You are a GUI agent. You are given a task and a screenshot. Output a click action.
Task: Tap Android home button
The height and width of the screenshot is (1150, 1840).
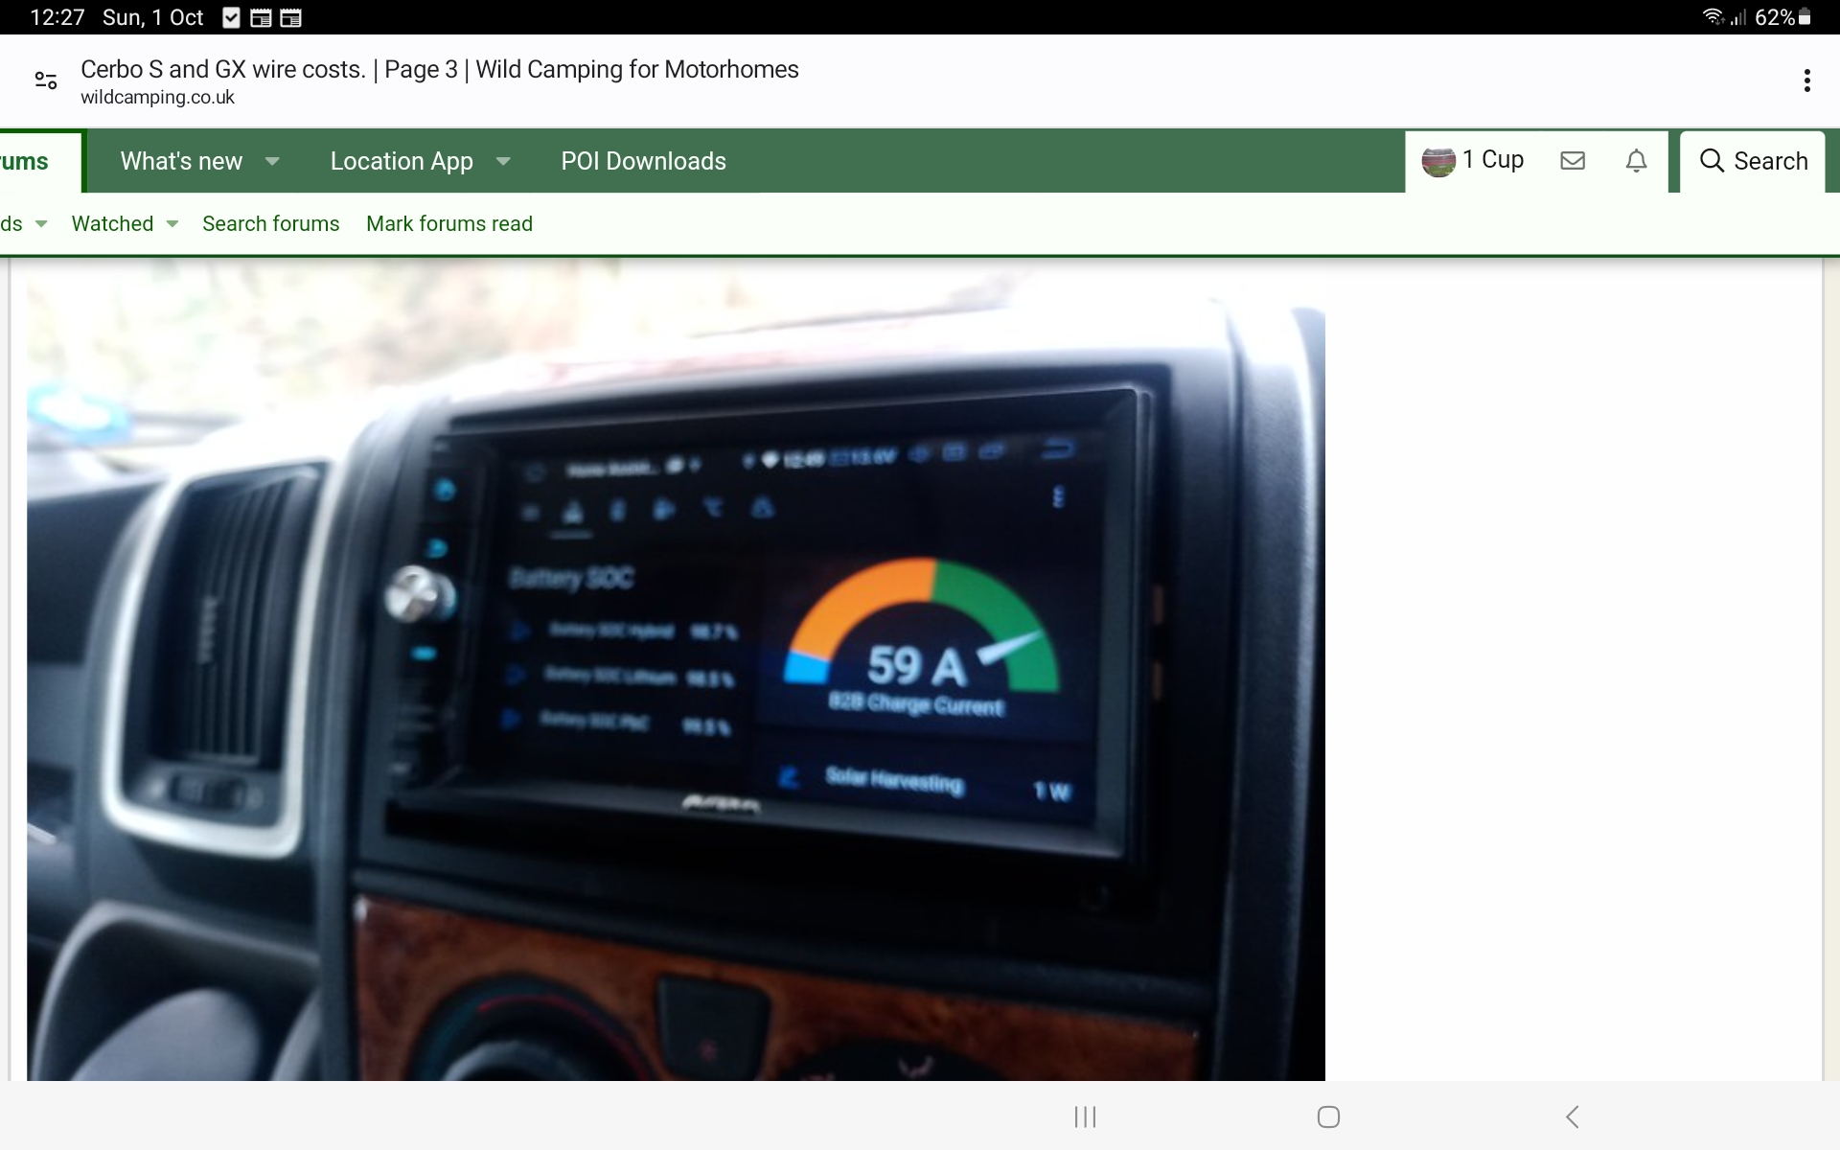tap(1328, 1116)
